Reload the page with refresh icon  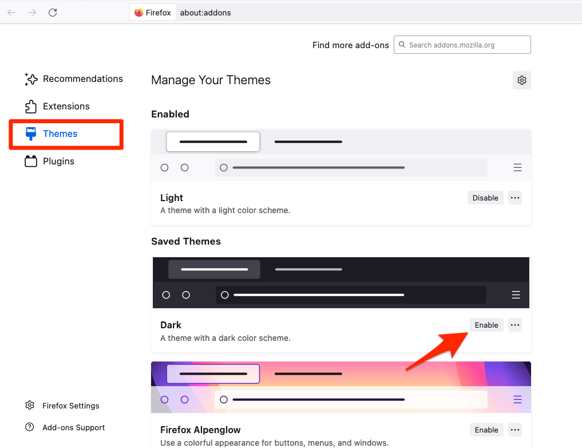click(x=53, y=13)
